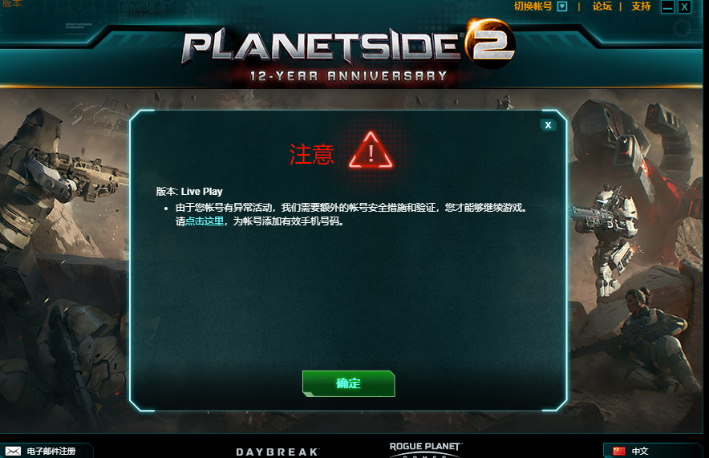The image size is (709, 458).
Task: Follow the 点击这里 link to add phone
Action: pyautogui.click(x=205, y=221)
